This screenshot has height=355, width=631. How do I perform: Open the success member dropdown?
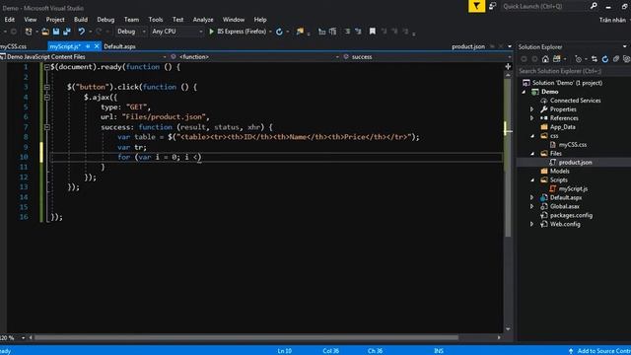510,57
